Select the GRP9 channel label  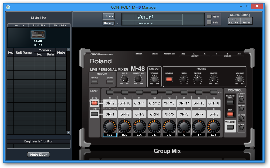[x=110, y=103]
